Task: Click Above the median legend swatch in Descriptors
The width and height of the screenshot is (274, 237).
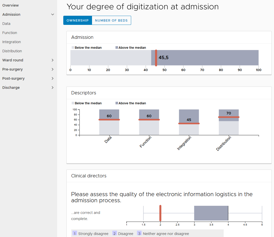Action: (x=117, y=103)
